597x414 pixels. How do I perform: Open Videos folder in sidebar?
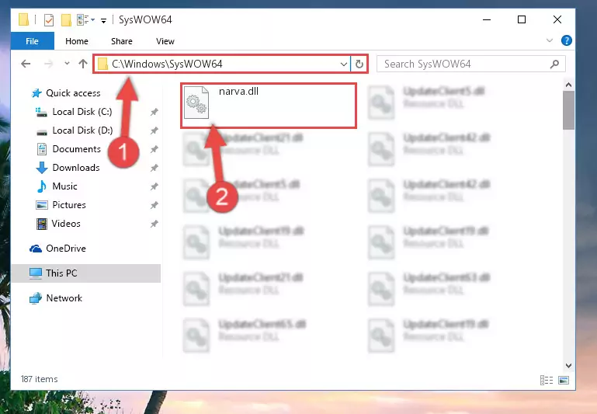click(x=66, y=224)
